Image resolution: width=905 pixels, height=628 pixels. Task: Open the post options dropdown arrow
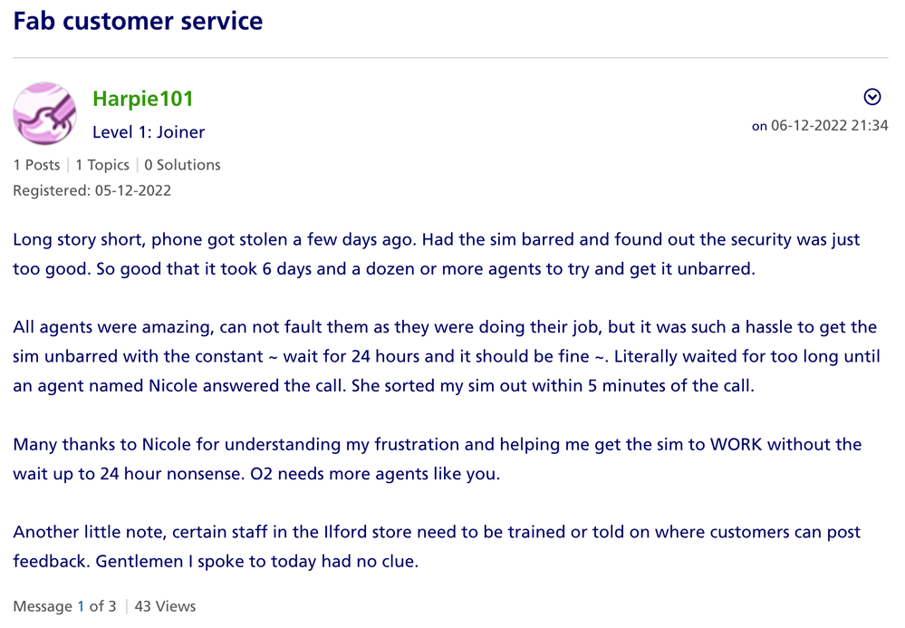872,97
